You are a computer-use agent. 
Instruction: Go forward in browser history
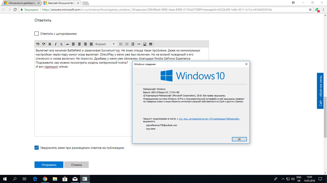(9, 10)
